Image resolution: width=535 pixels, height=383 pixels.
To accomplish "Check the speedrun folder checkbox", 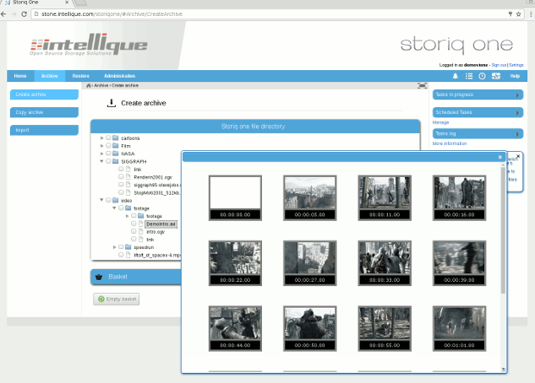I will (121, 247).
